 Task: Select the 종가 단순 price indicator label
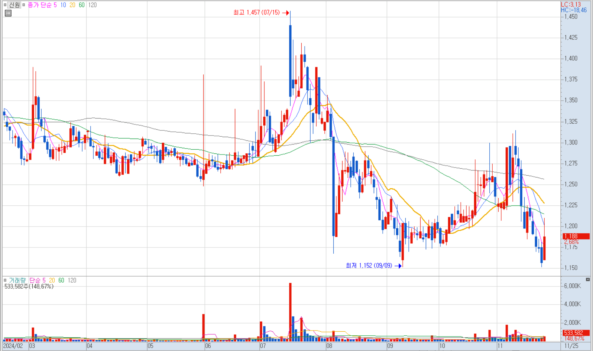(40, 5)
